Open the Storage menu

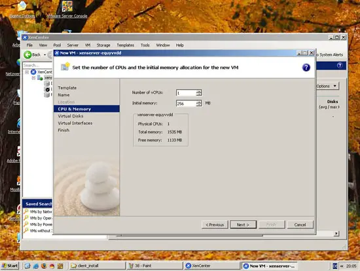(103, 45)
